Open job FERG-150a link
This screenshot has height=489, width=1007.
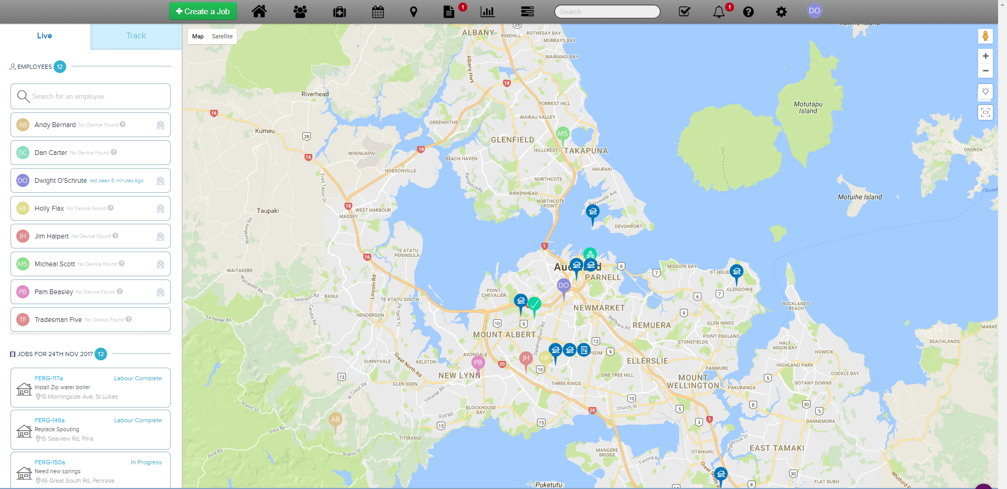[50, 462]
